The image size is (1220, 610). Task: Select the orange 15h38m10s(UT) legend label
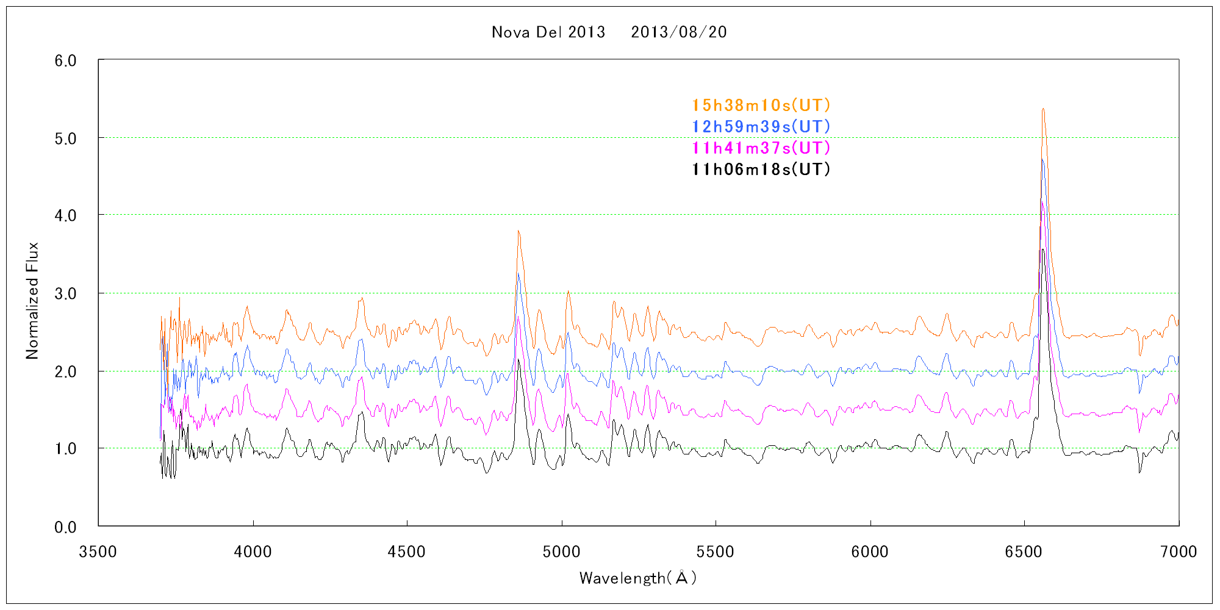[x=761, y=106]
